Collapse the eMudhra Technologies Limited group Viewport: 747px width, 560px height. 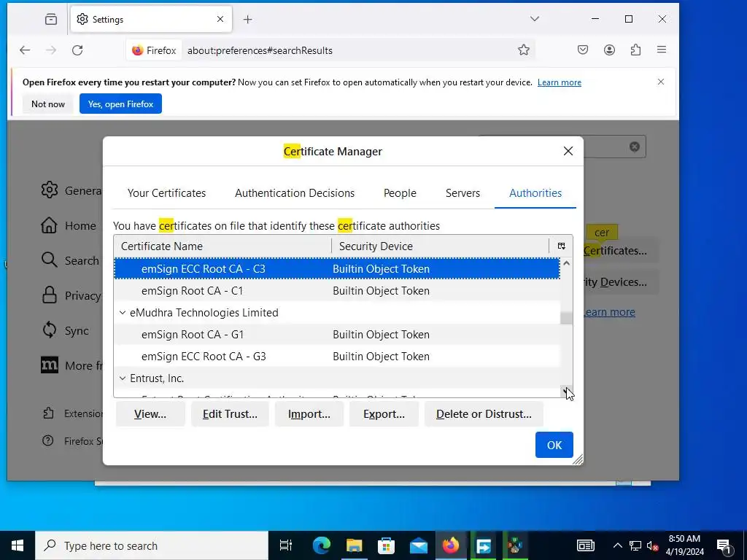(123, 313)
